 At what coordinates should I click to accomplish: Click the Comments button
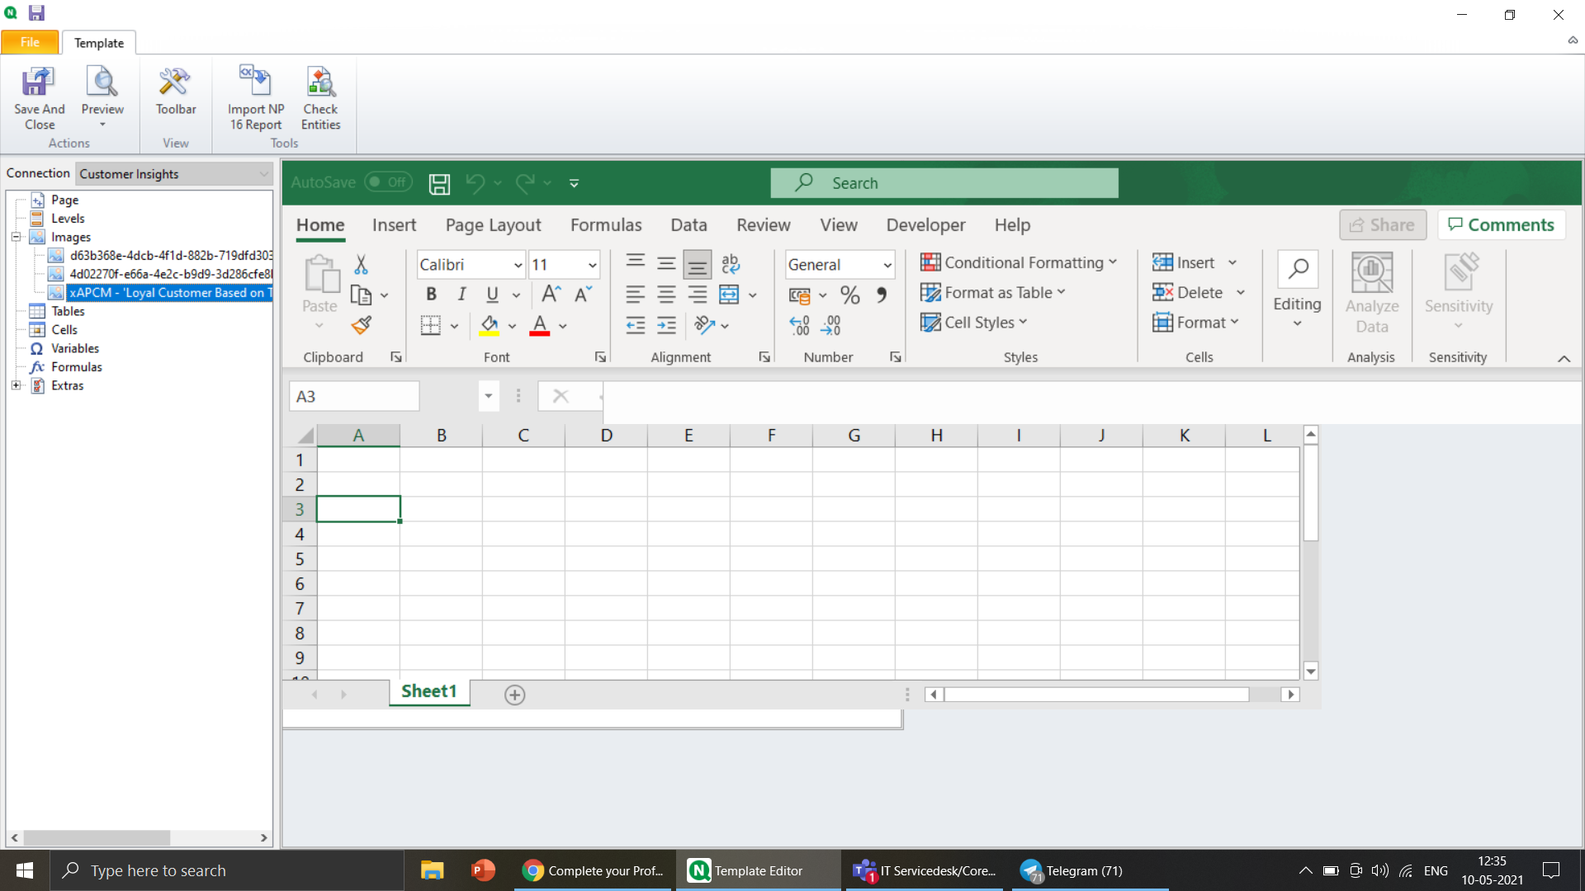click(1501, 224)
